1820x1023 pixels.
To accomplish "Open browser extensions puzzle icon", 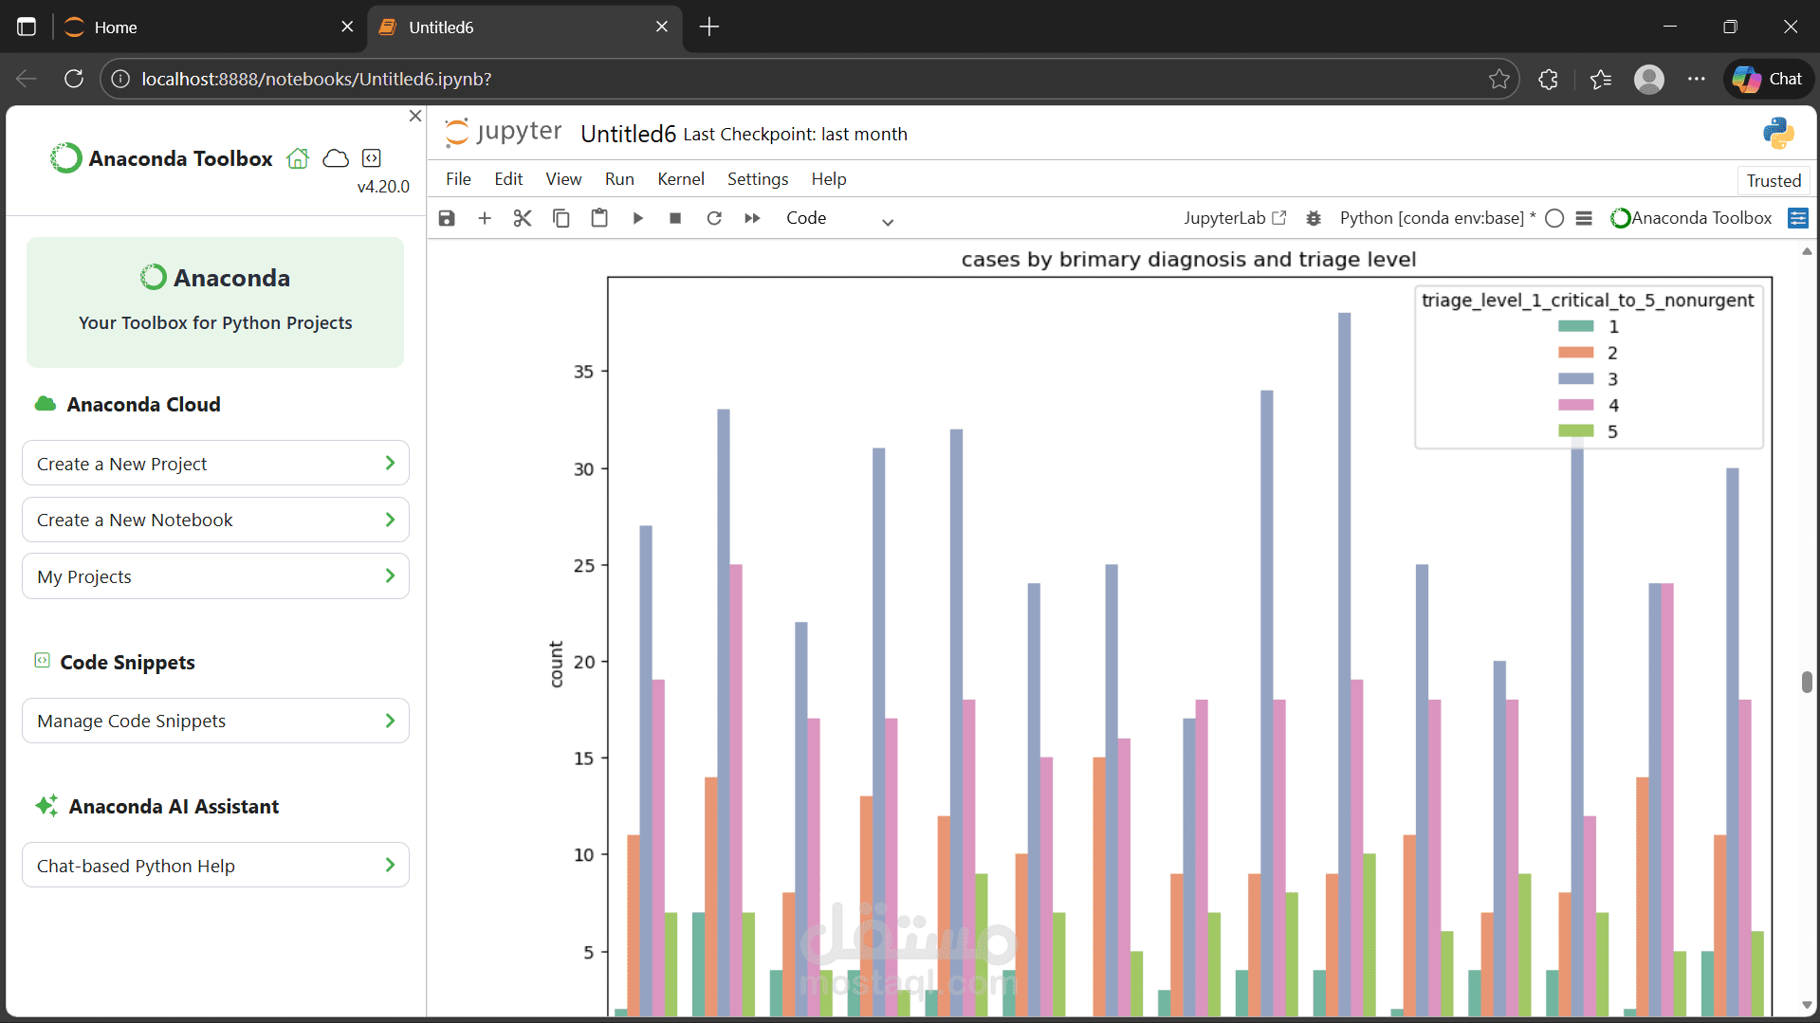I will [x=1549, y=79].
